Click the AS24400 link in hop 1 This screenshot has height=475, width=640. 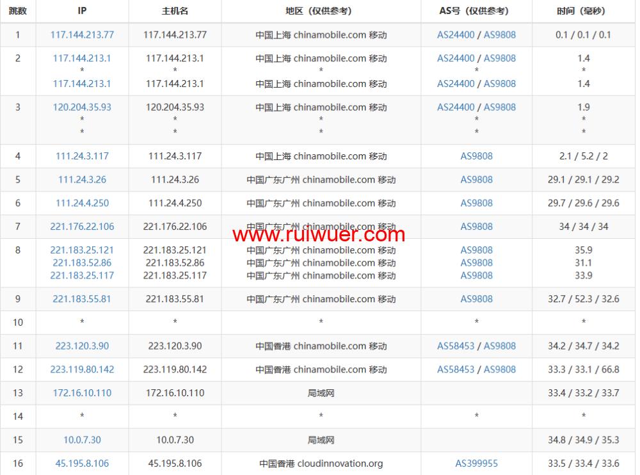coord(456,35)
